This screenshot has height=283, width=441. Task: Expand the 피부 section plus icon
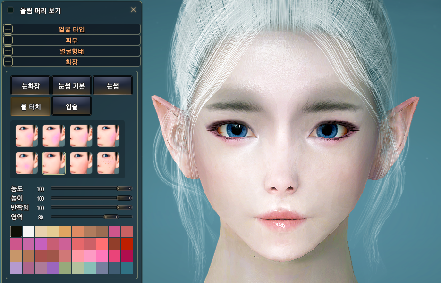click(x=8, y=40)
